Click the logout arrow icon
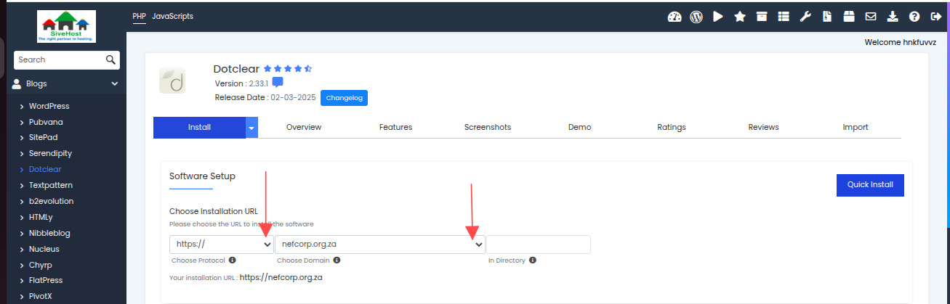Image resolution: width=950 pixels, height=304 pixels. coord(936,17)
